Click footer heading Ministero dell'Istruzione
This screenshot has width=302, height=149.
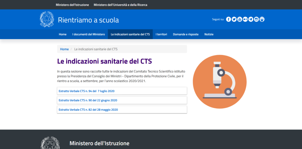[99, 143]
